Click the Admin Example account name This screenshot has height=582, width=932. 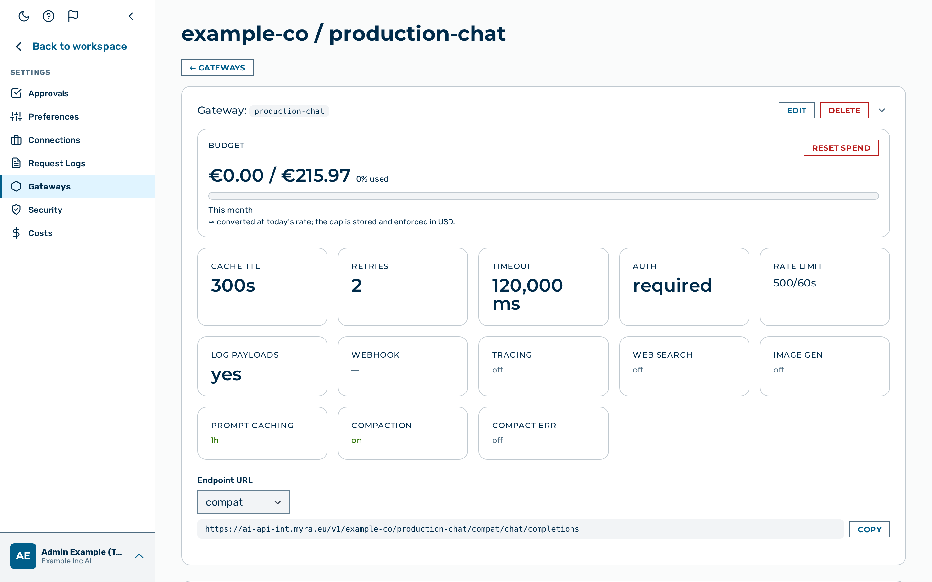(82, 552)
